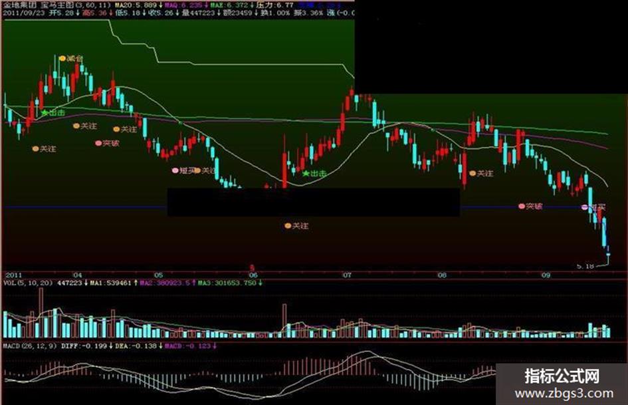This screenshot has height=405, width=628.
Task: Jump to the 08 month timeline label
Action: 442,275
